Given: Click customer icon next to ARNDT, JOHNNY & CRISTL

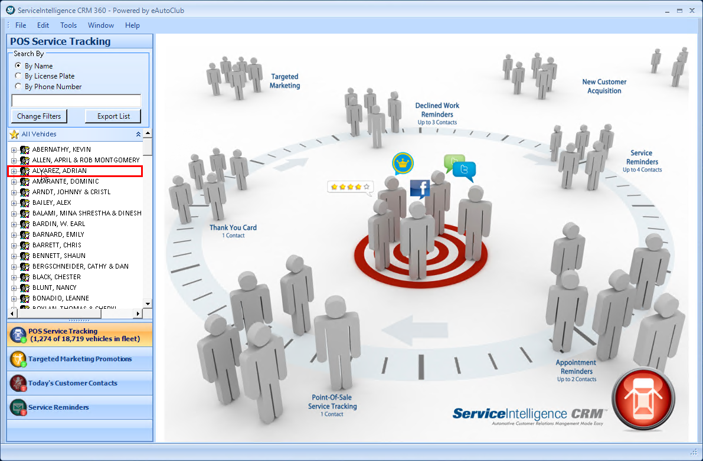Looking at the screenshot, I should click(25, 192).
